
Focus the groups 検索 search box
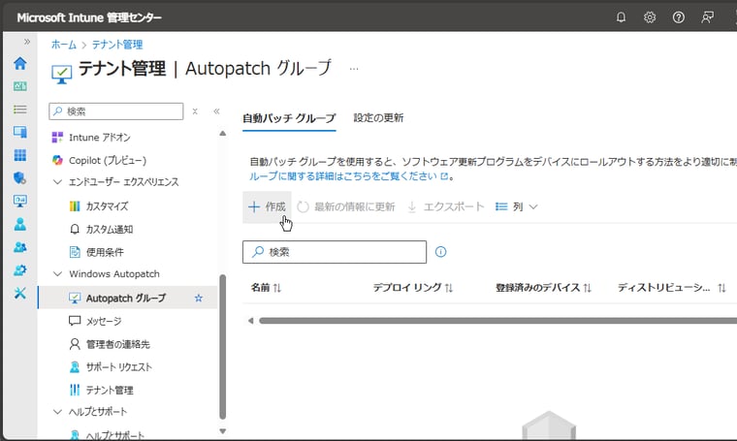pos(335,252)
